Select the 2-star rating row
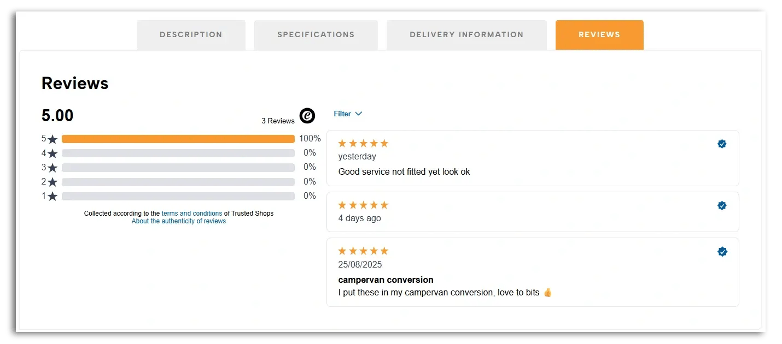 tap(178, 181)
